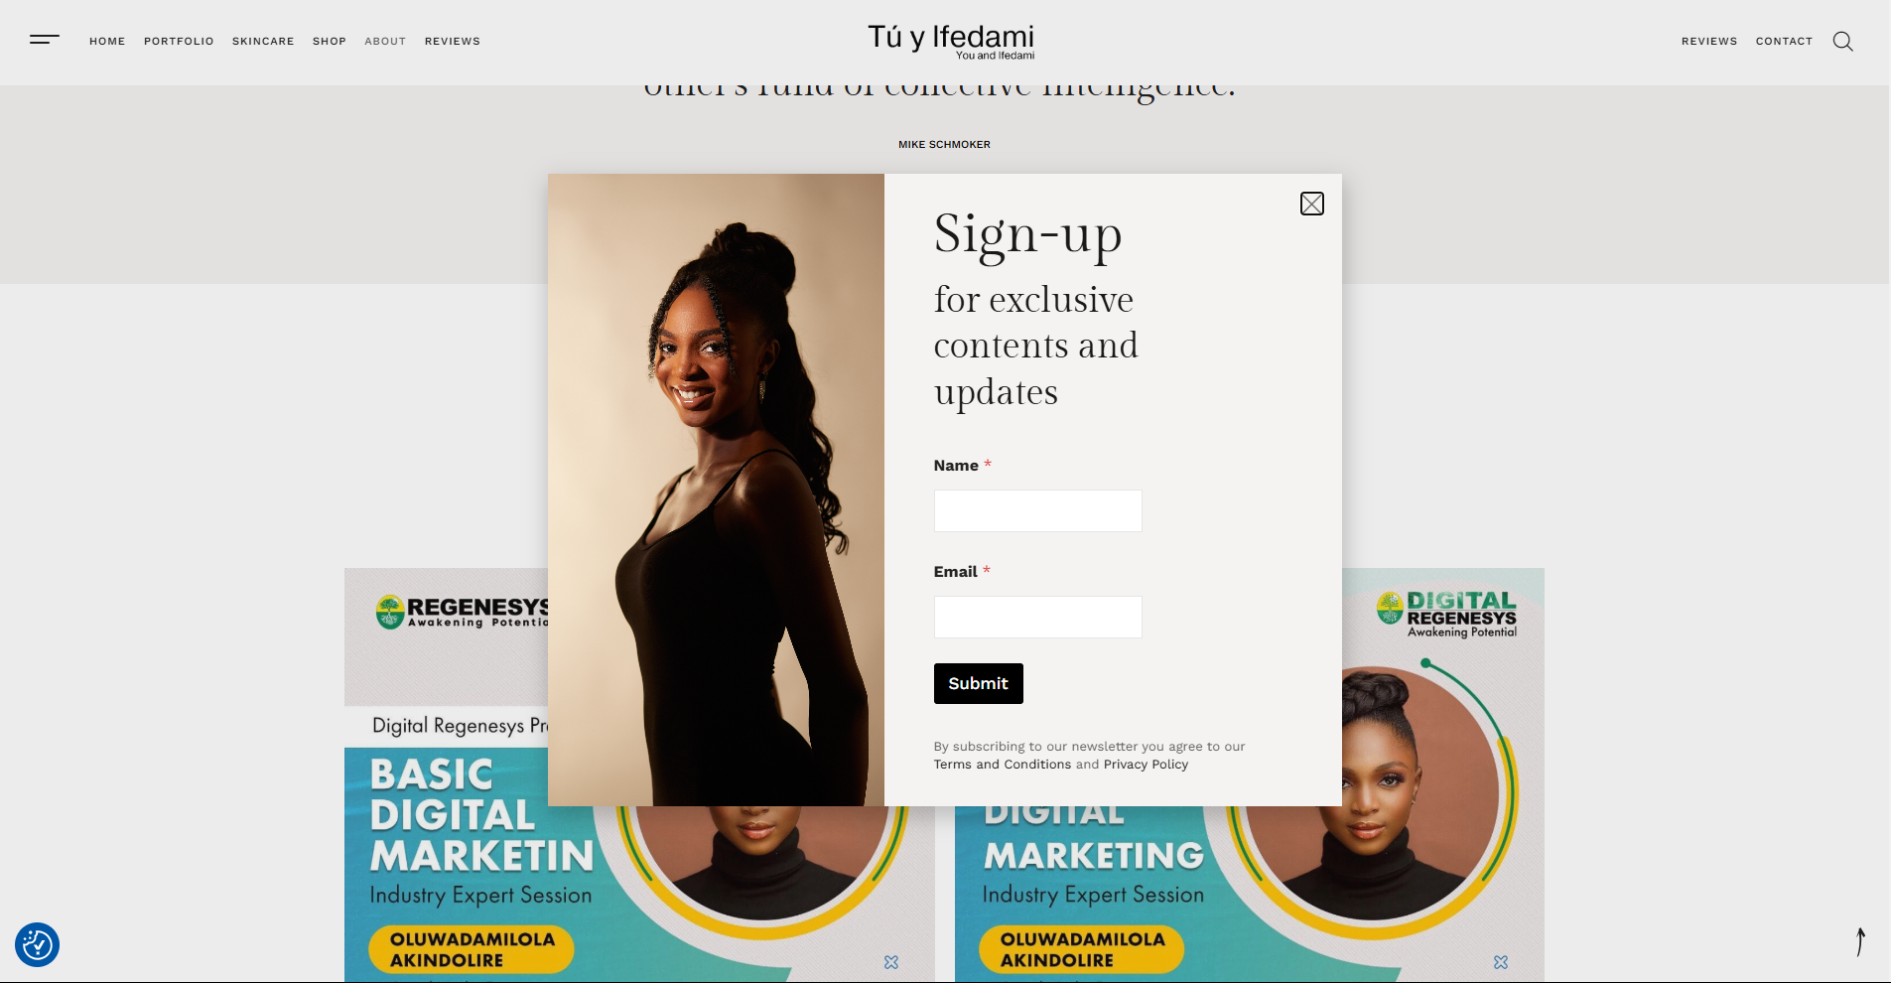Click the search magnifier icon
1891x983 pixels.
tap(1842, 41)
